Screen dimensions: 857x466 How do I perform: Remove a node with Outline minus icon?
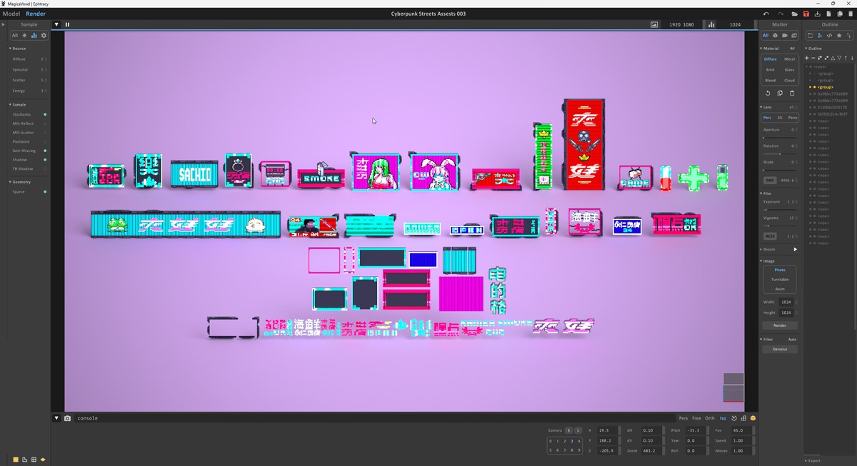pos(813,58)
